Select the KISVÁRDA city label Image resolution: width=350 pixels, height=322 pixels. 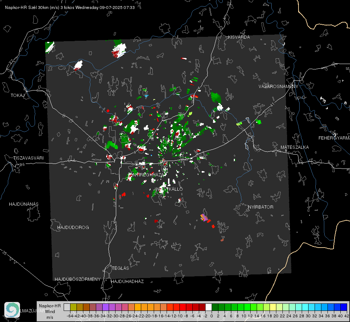[x=239, y=37]
